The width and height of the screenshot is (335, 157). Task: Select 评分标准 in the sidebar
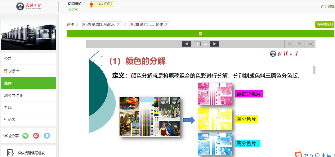29,71
